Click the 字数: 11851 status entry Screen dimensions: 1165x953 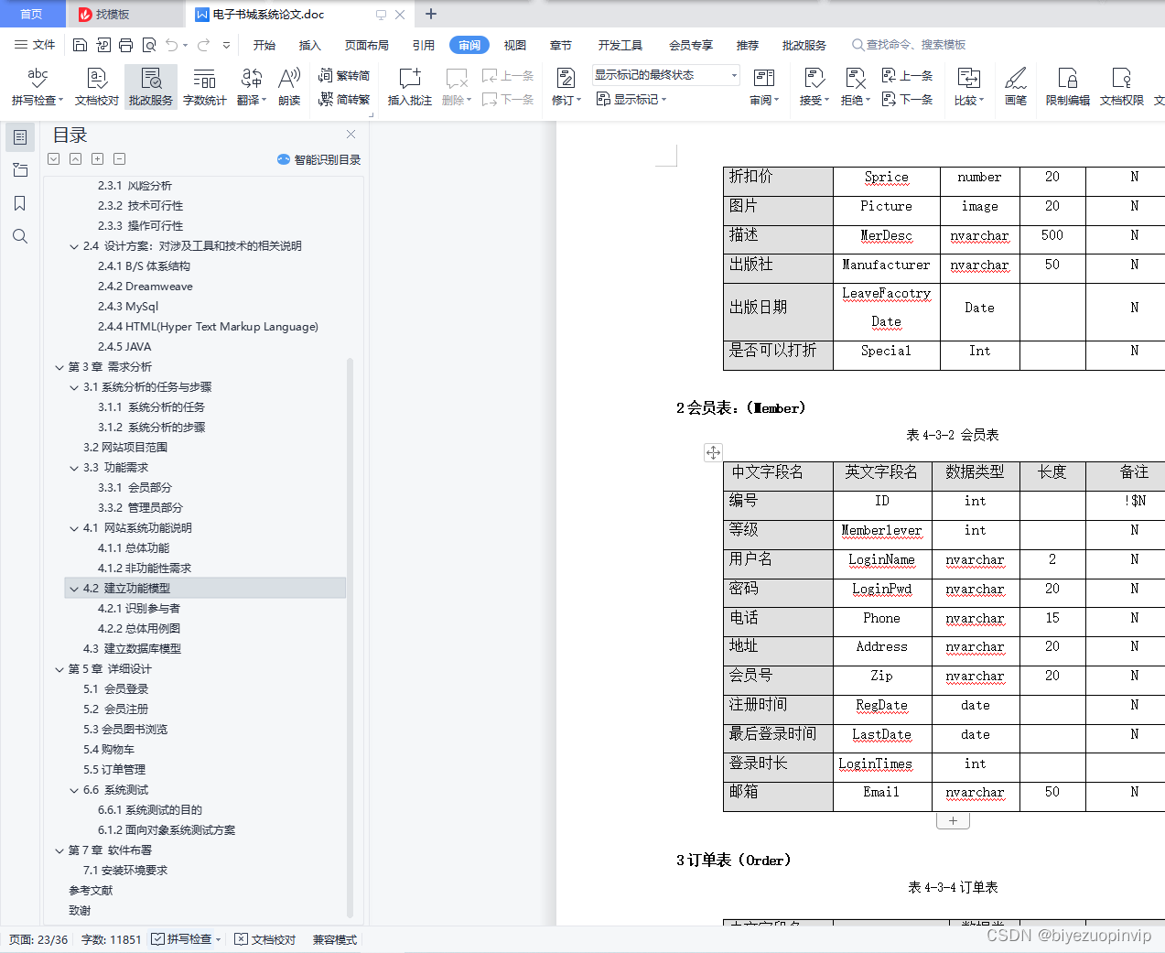click(x=112, y=939)
